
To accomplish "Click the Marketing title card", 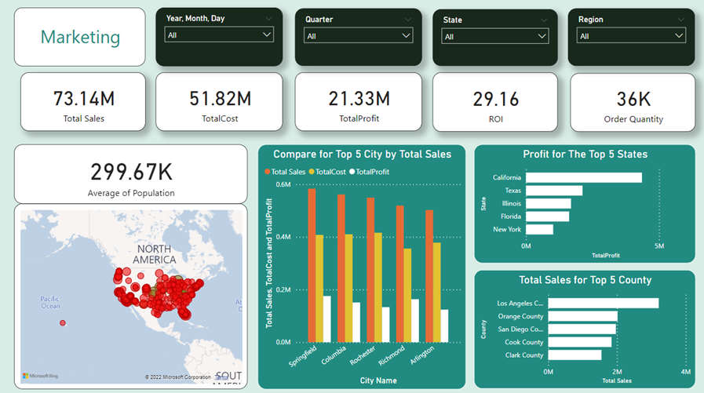I will pos(80,37).
